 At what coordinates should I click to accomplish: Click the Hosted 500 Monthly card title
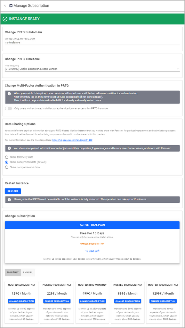(21, 285)
